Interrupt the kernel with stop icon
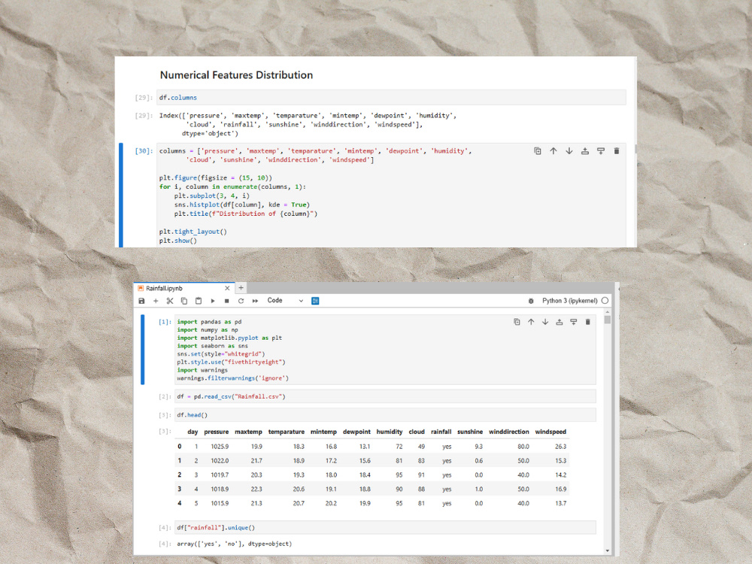This screenshot has height=564, width=752. pyautogui.click(x=227, y=301)
